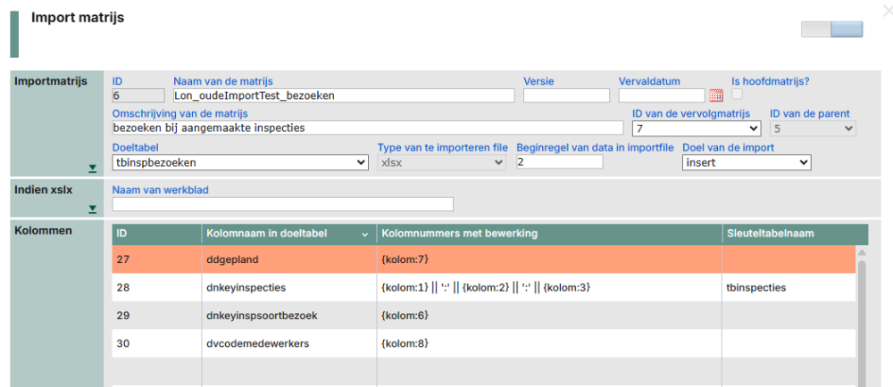This screenshot has width=893, height=387.
Task: Close the Import matrijs dialog
Action: click(x=886, y=11)
